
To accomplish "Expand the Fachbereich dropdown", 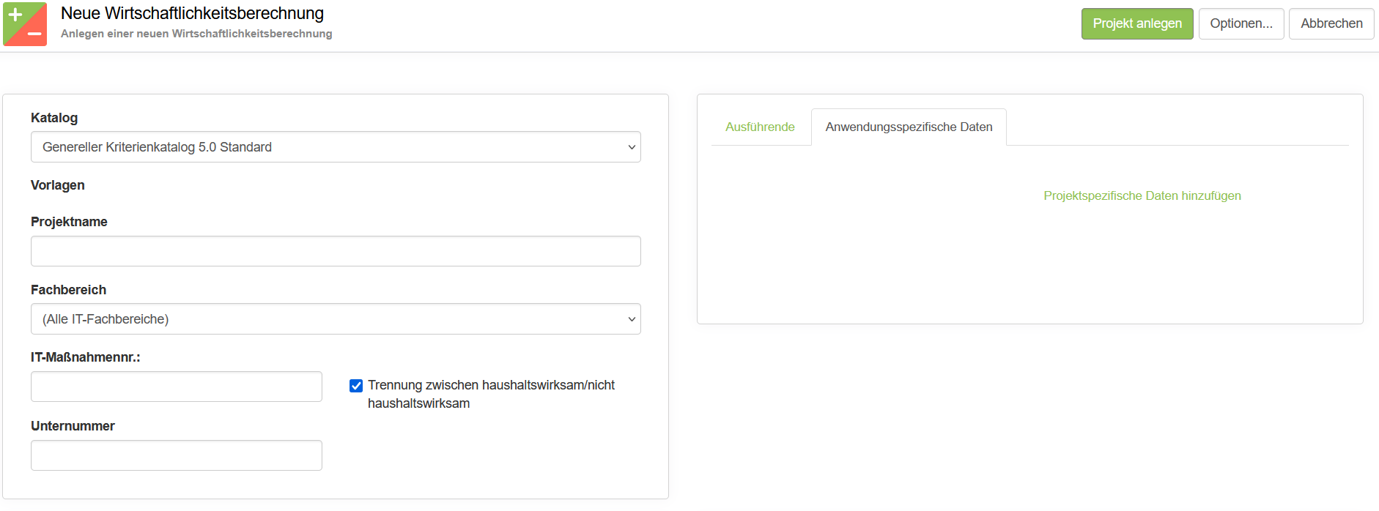I will [335, 319].
